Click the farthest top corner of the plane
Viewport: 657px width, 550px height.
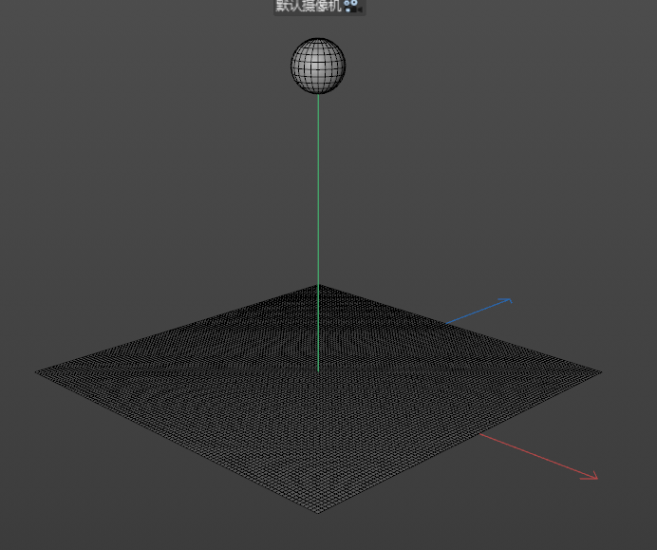318,285
